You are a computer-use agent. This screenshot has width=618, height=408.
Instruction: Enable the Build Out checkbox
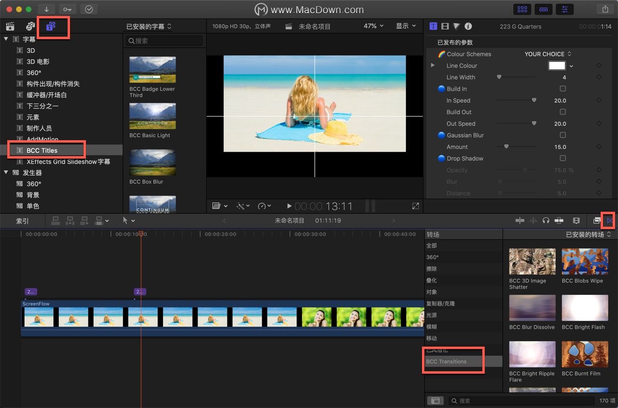coord(562,112)
